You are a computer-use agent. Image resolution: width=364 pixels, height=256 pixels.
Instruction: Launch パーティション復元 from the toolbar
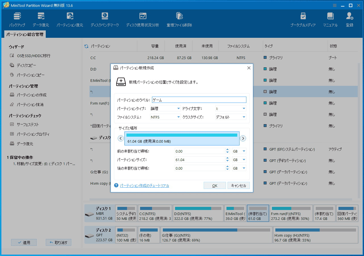click(70, 20)
